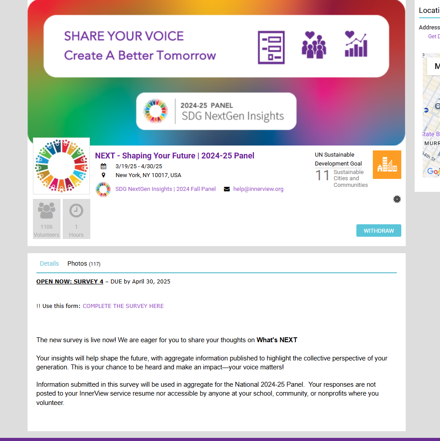
Task: Click the location pin icon
Action: [104, 175]
